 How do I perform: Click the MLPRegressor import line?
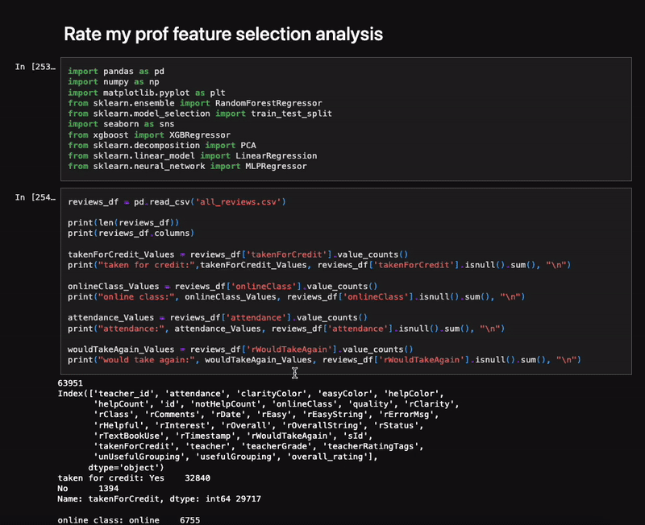(187, 166)
